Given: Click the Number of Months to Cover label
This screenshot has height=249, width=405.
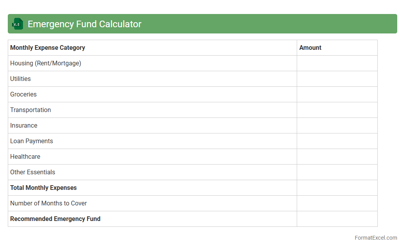Looking at the screenshot, I should (x=48, y=203).
